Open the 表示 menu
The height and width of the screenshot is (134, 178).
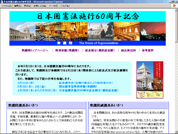[x=28, y=6]
